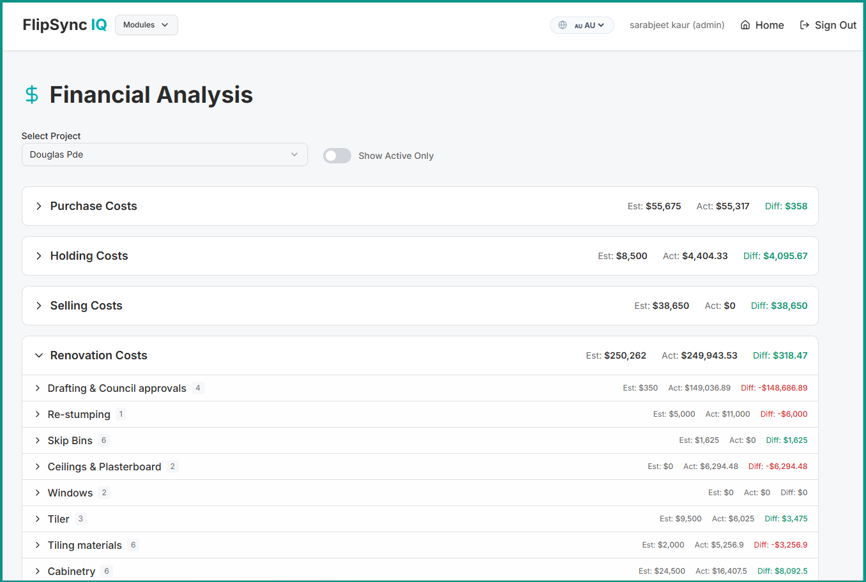This screenshot has height=582, width=866.
Task: Open the AU AU language dropdown
Action: point(582,25)
